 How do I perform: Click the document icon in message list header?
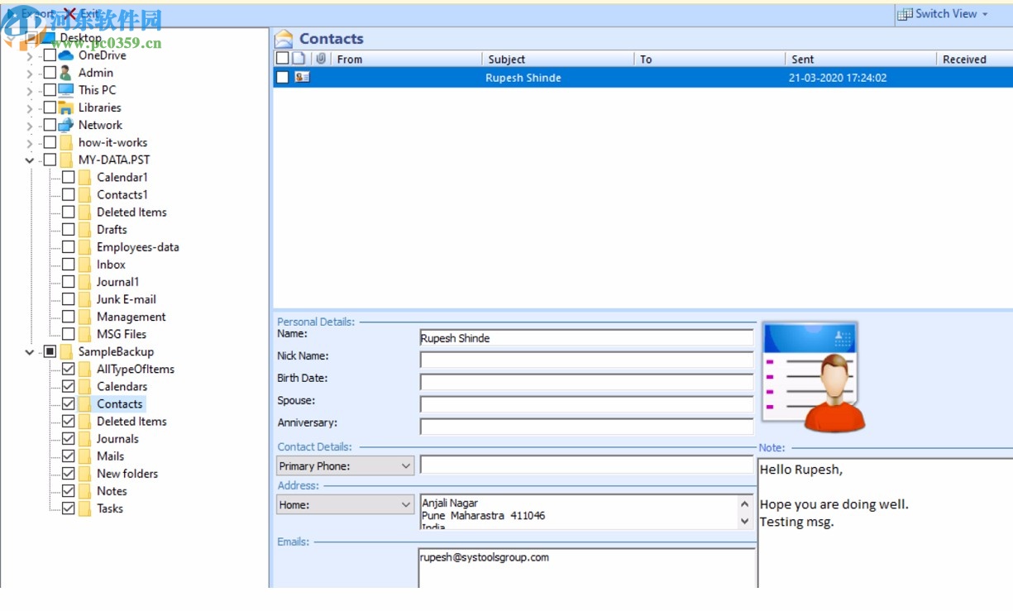point(299,58)
